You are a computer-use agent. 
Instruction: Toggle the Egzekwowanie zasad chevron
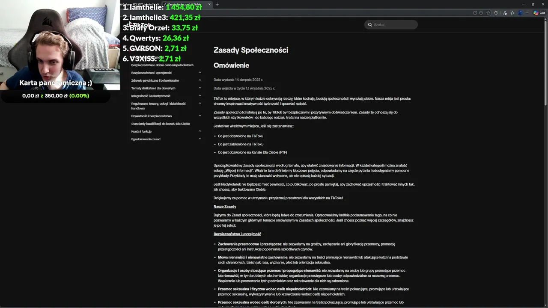200,139
